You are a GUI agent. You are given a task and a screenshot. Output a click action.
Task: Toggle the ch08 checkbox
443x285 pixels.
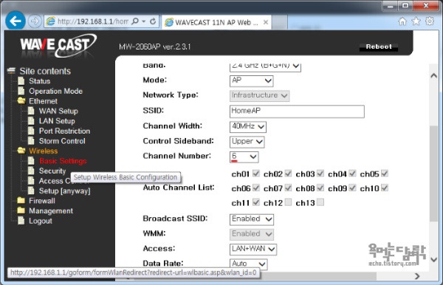(x=320, y=188)
